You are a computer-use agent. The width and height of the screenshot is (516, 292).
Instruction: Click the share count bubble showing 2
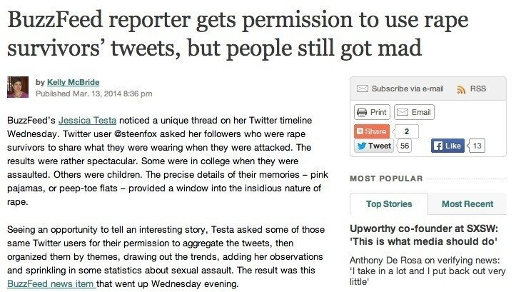(x=407, y=131)
